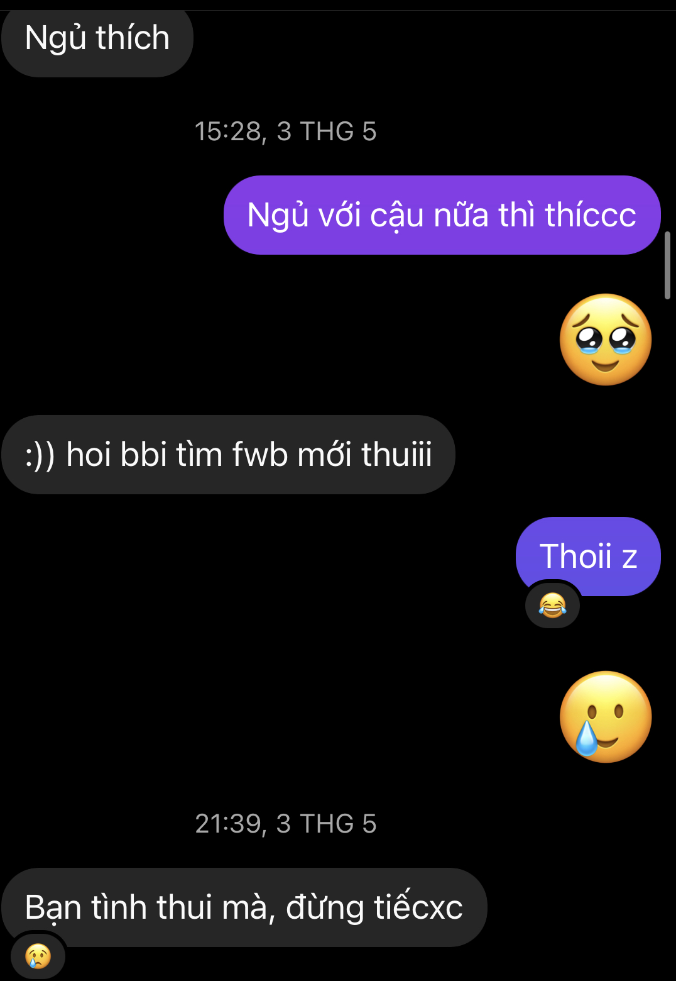Tap the ':))' emoticon in the received message
Viewport: 676px width, 981px height.
coord(40,456)
